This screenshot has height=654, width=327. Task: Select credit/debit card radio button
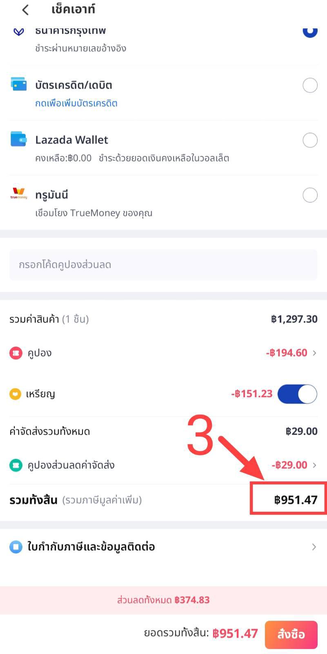pyautogui.click(x=310, y=85)
